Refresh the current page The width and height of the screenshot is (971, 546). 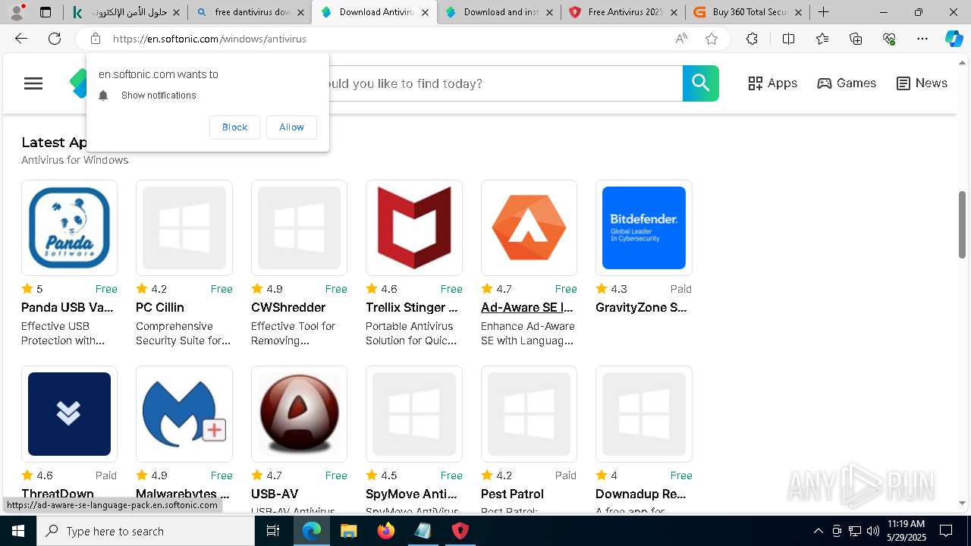coord(55,39)
